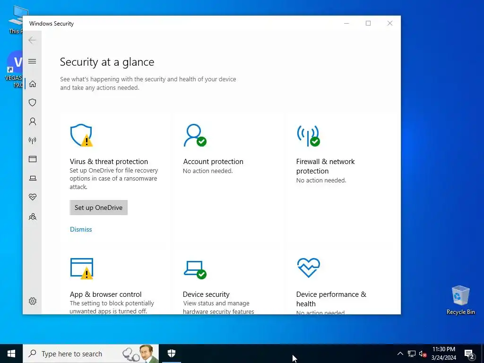Screen dimensions: 484x363
Task: Dismiss the OneDrive recommendation
Action: [81, 229]
